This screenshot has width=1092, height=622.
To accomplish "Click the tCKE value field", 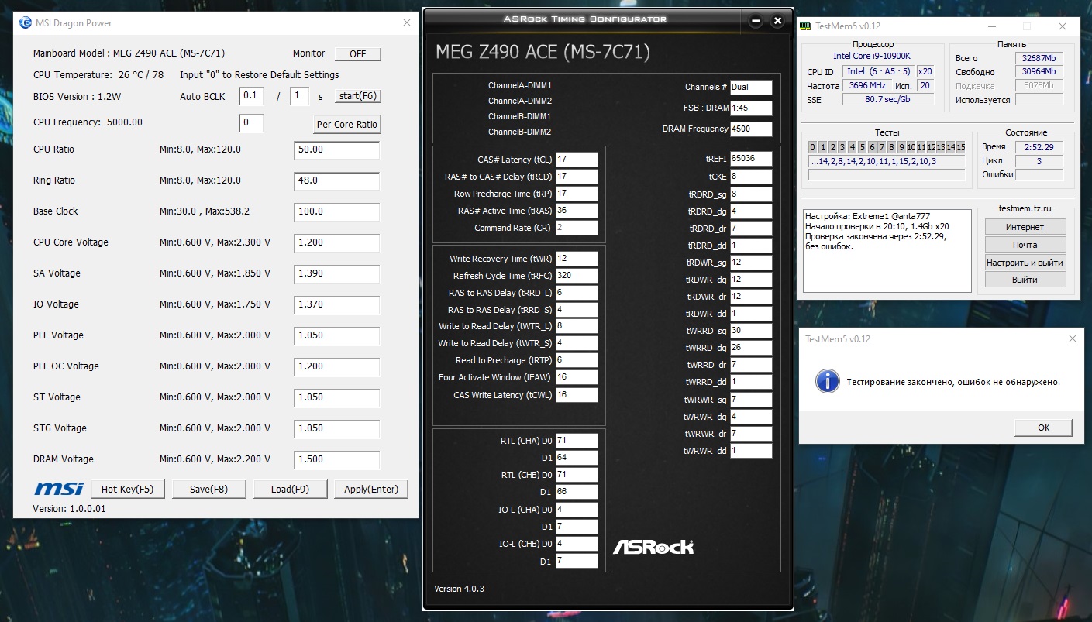I will coord(751,177).
